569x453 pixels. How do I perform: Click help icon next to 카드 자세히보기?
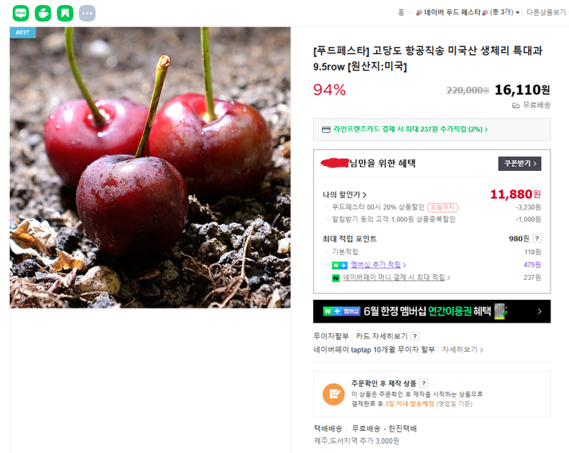pos(415,336)
